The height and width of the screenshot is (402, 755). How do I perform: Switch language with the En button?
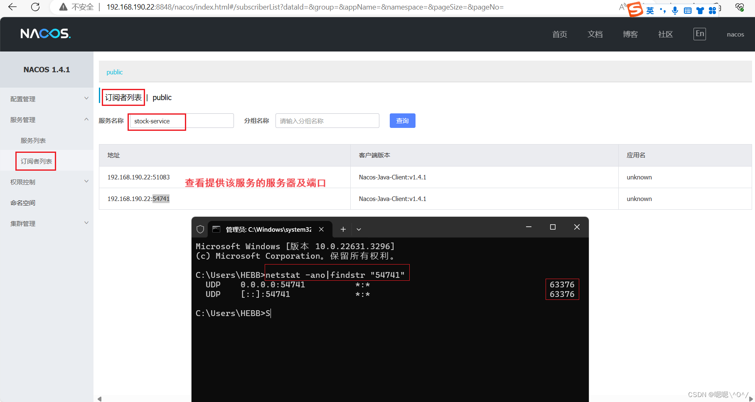click(x=700, y=34)
